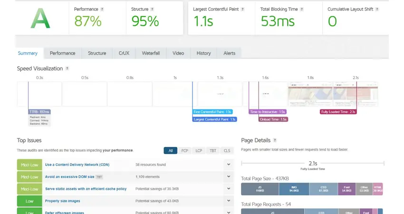Click the TBT tag on DOM size row
The height and width of the screenshot is (214, 404).
[x=99, y=177]
